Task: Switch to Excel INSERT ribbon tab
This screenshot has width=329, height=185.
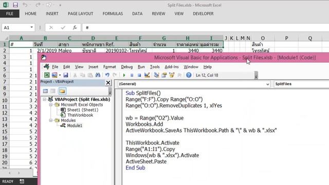Action: pyautogui.click(x=52, y=14)
